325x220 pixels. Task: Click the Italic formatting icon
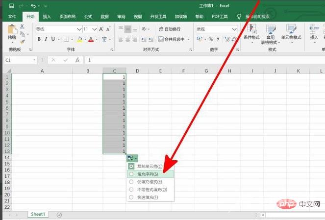(x=46, y=39)
